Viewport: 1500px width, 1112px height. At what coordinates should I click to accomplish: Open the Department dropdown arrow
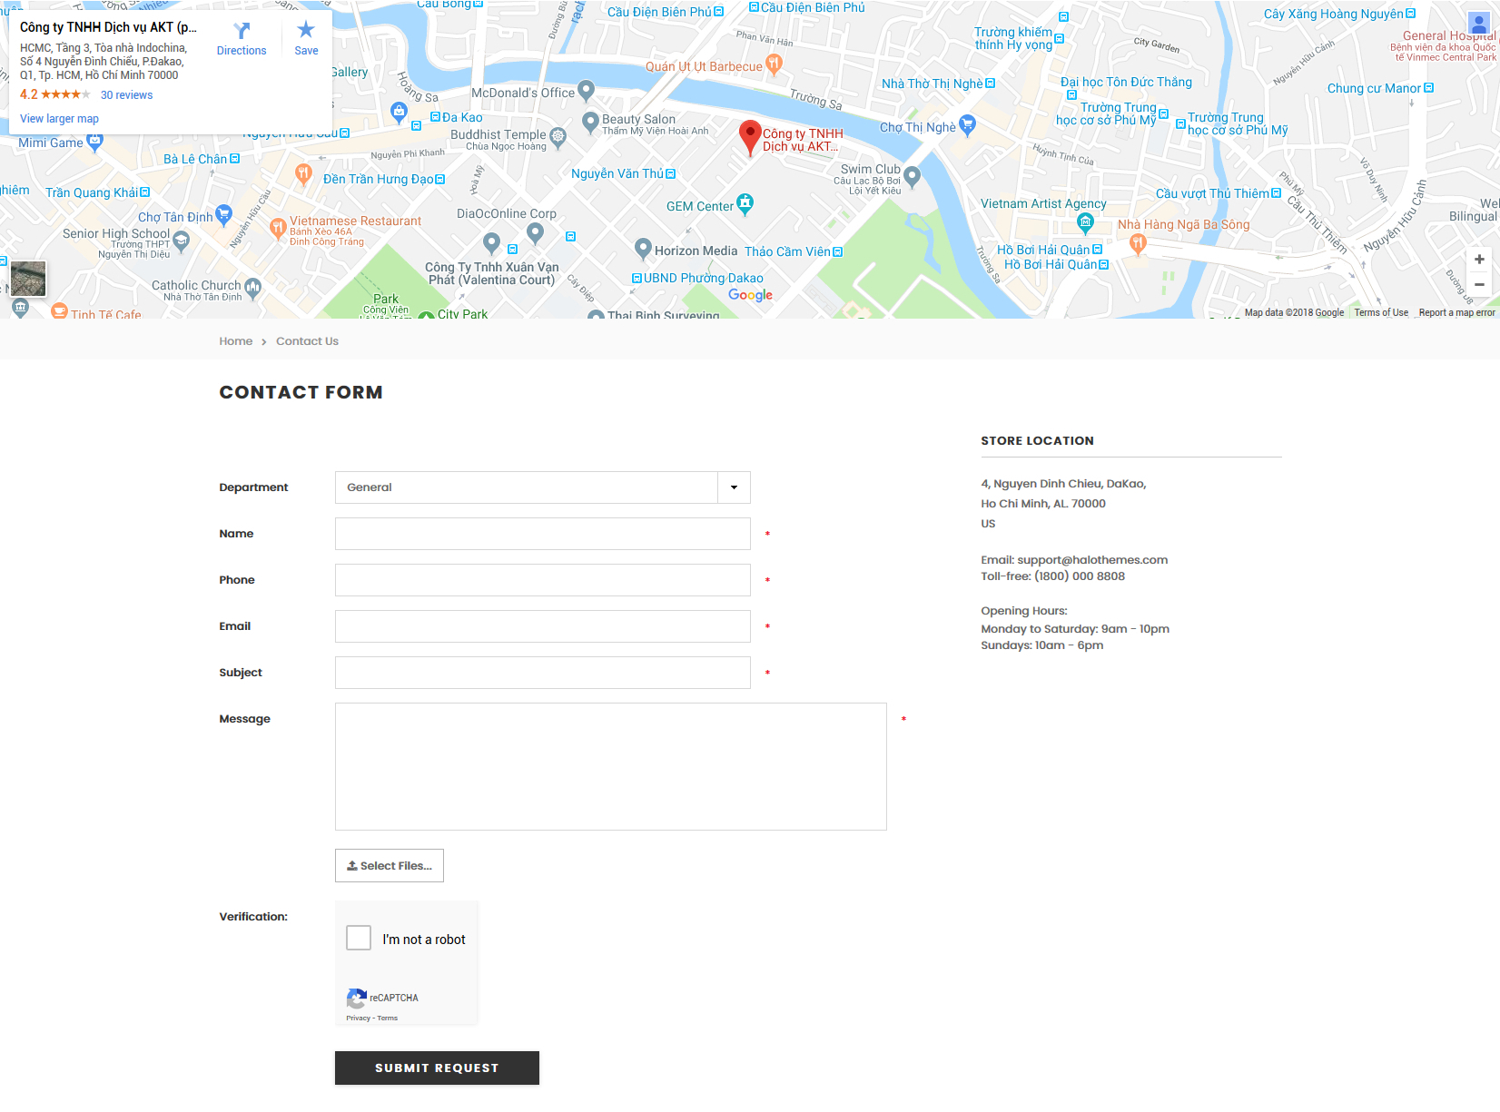point(734,487)
